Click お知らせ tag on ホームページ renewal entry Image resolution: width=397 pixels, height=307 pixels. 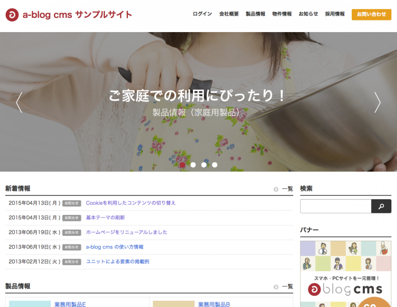(71, 233)
